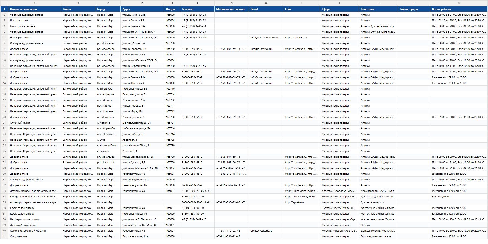Click the address 'улица Сущинского, 6'
The width and height of the screenshot is (488, 244).
[142, 180]
